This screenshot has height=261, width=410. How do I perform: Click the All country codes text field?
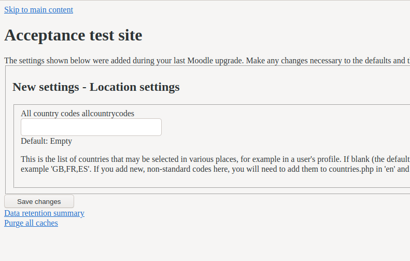(x=91, y=127)
